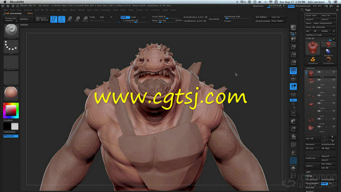Select the EraserBrush tool icon
341x192 pixels.
tap(328, 60)
